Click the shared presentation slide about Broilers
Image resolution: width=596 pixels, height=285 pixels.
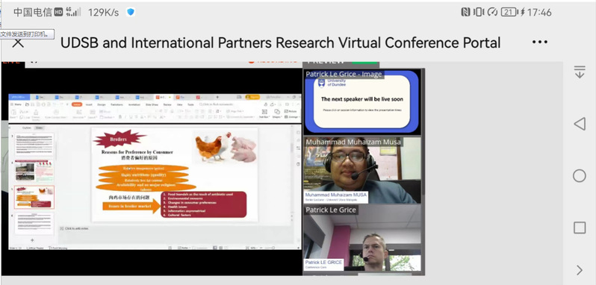[x=175, y=174]
